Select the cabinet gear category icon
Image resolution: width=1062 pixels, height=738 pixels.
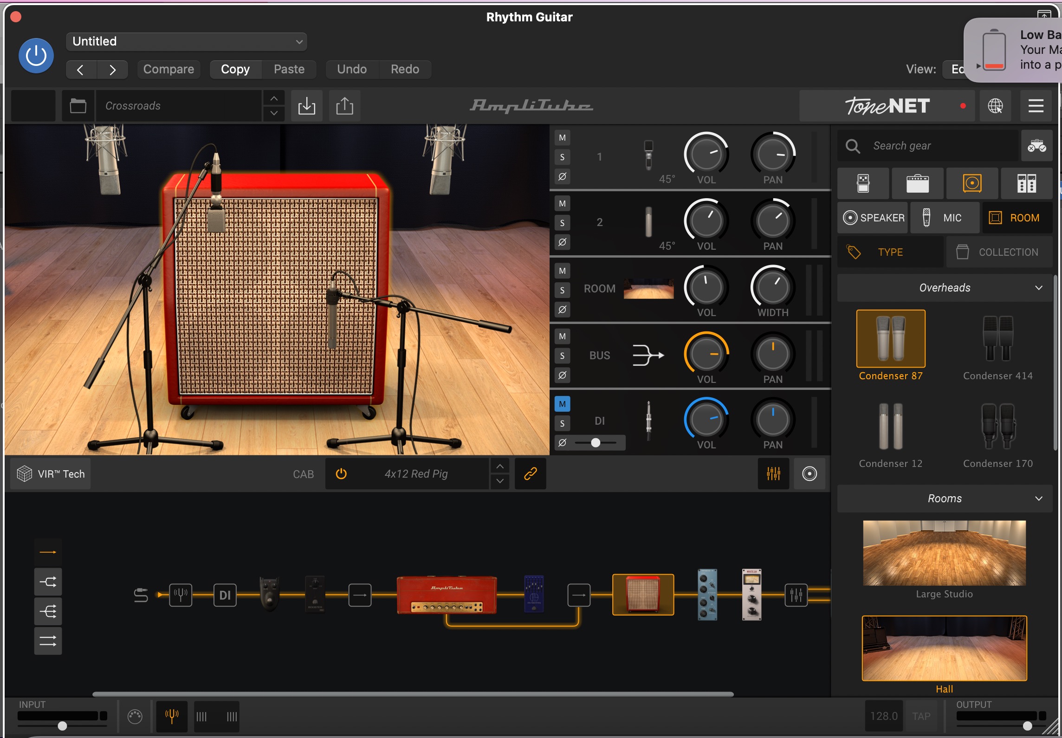(x=972, y=183)
